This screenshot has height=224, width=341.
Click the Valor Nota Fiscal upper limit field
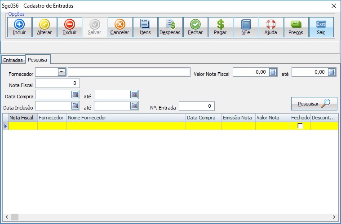pyautogui.click(x=310, y=72)
